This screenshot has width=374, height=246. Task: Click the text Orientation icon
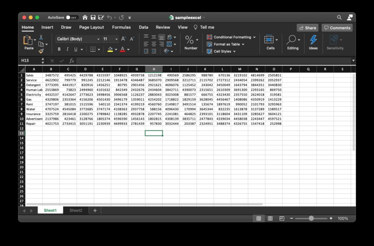point(167,51)
